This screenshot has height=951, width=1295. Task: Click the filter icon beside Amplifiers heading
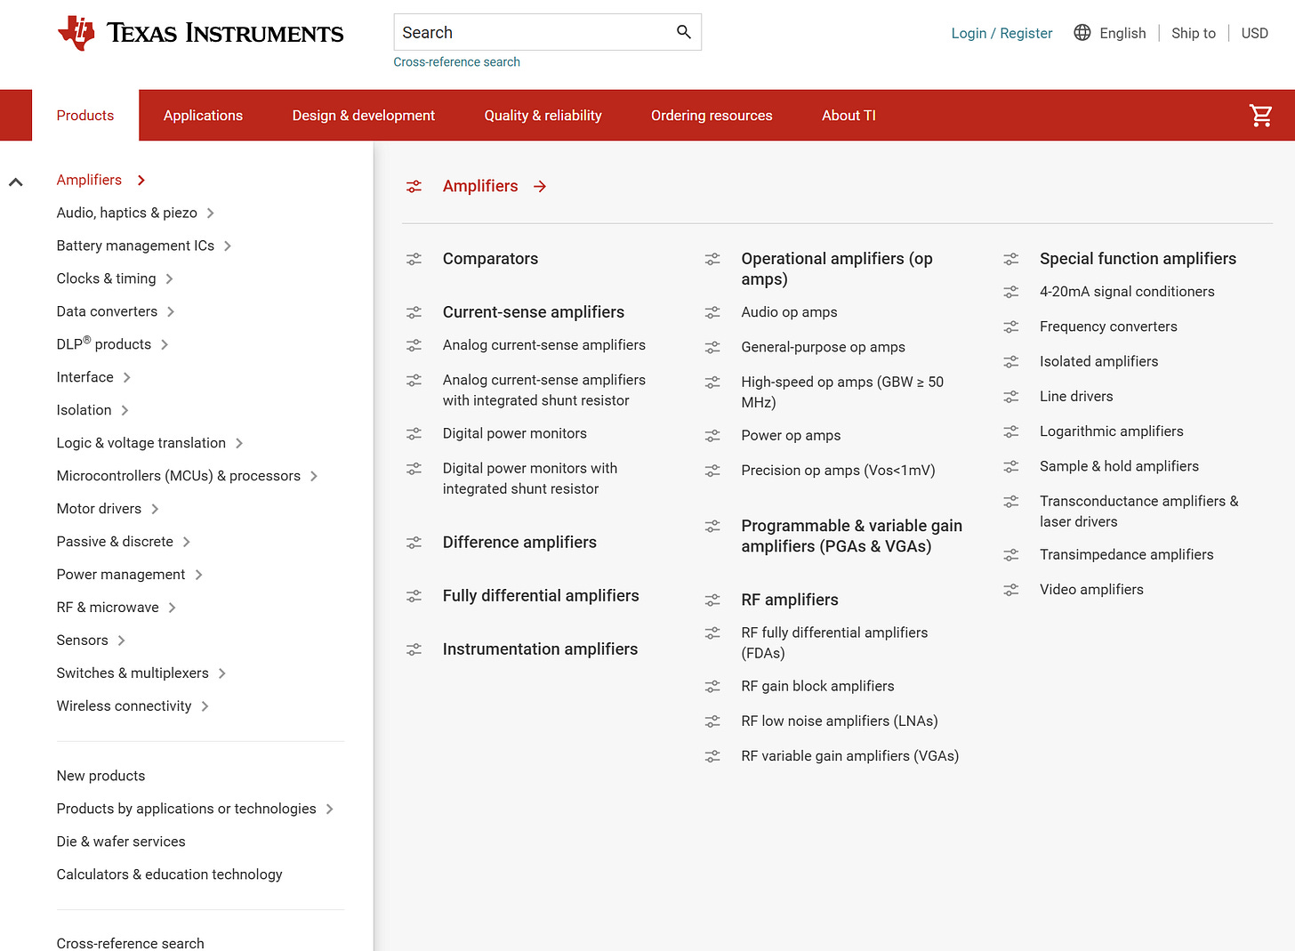[414, 186]
